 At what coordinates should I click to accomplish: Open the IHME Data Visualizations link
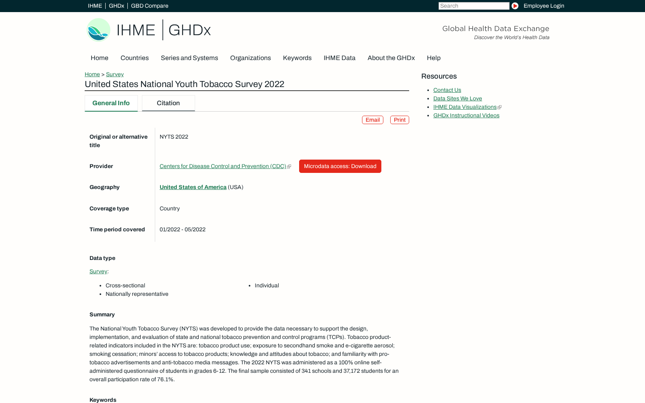(x=465, y=107)
